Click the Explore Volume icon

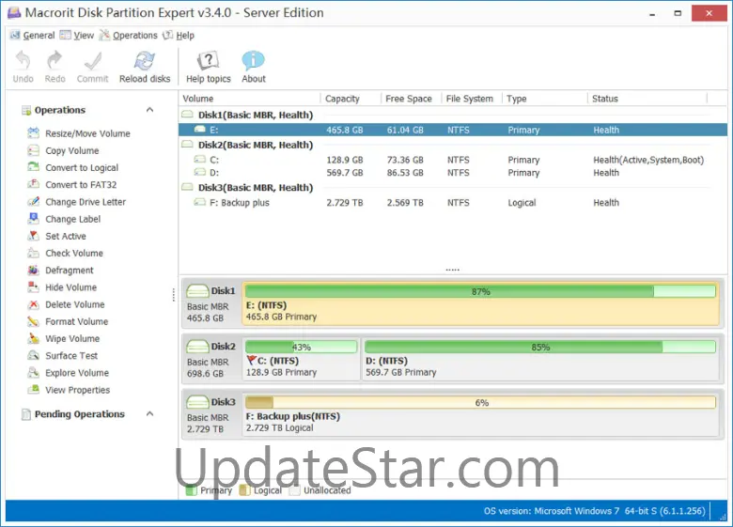click(x=33, y=372)
